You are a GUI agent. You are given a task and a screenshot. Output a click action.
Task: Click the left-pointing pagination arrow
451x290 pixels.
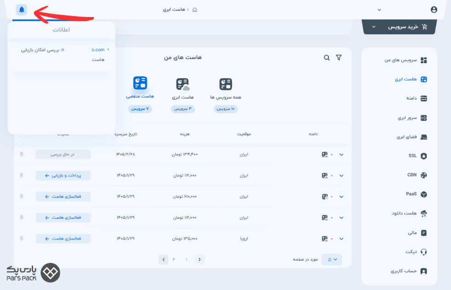[x=163, y=260]
